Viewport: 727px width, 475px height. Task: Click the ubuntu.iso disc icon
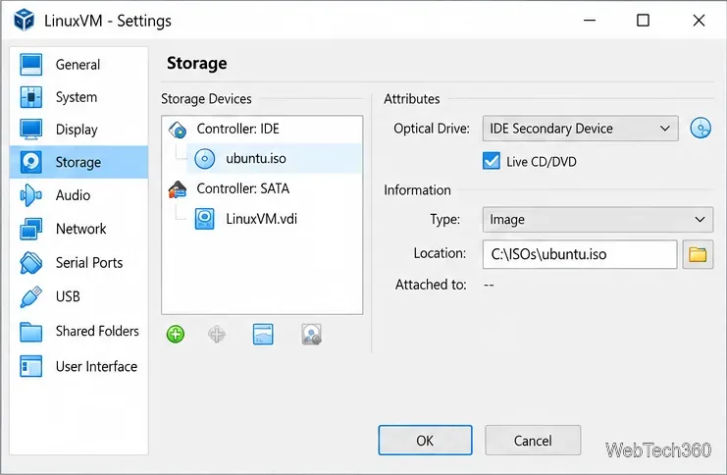pyautogui.click(x=204, y=159)
